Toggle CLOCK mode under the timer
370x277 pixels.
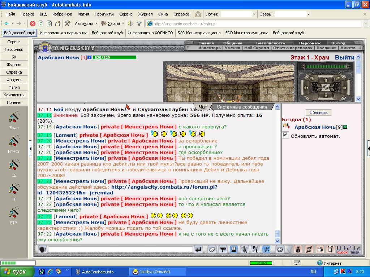pos(342,252)
